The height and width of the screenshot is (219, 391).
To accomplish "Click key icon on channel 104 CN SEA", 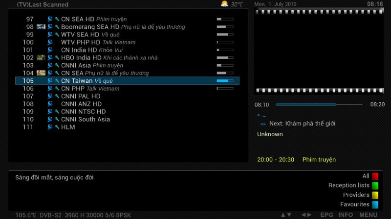I will (57, 73).
